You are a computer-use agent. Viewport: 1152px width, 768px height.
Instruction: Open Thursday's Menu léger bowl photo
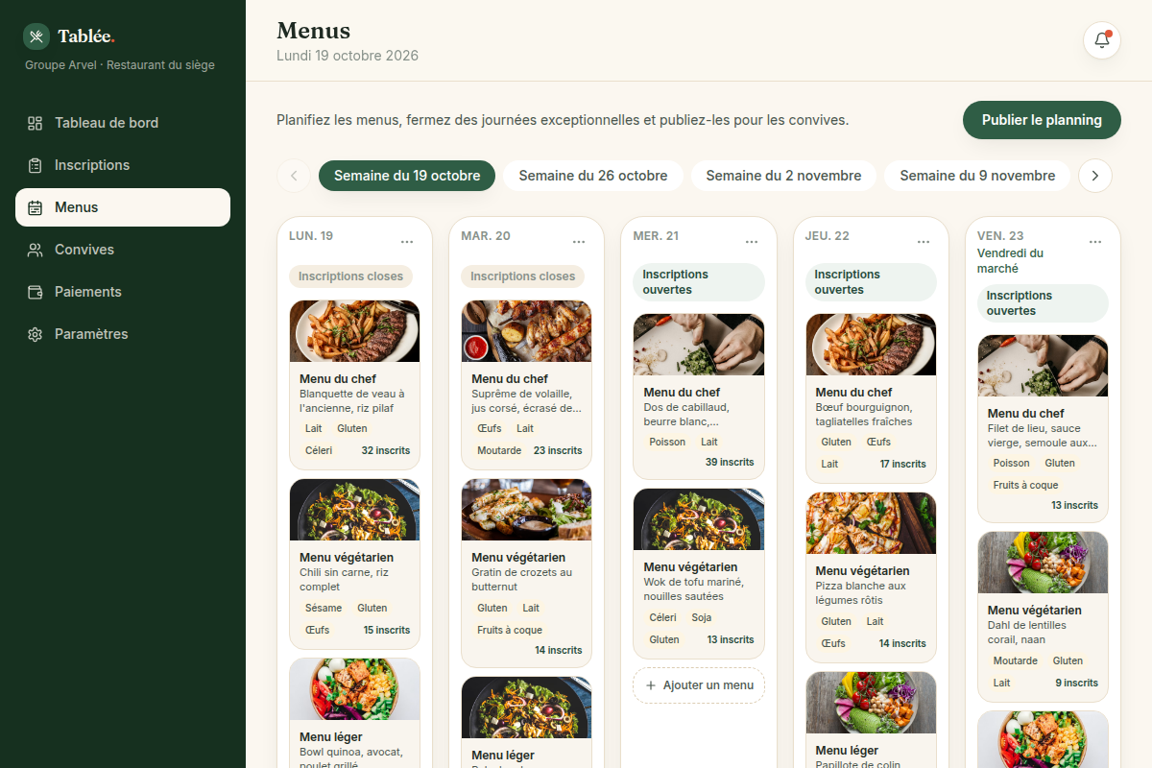[x=871, y=703]
